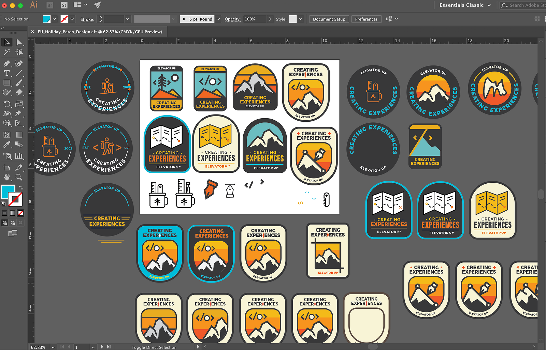Activate the Eraser tool
Viewport: 546px width, 350px height.
pos(19,92)
